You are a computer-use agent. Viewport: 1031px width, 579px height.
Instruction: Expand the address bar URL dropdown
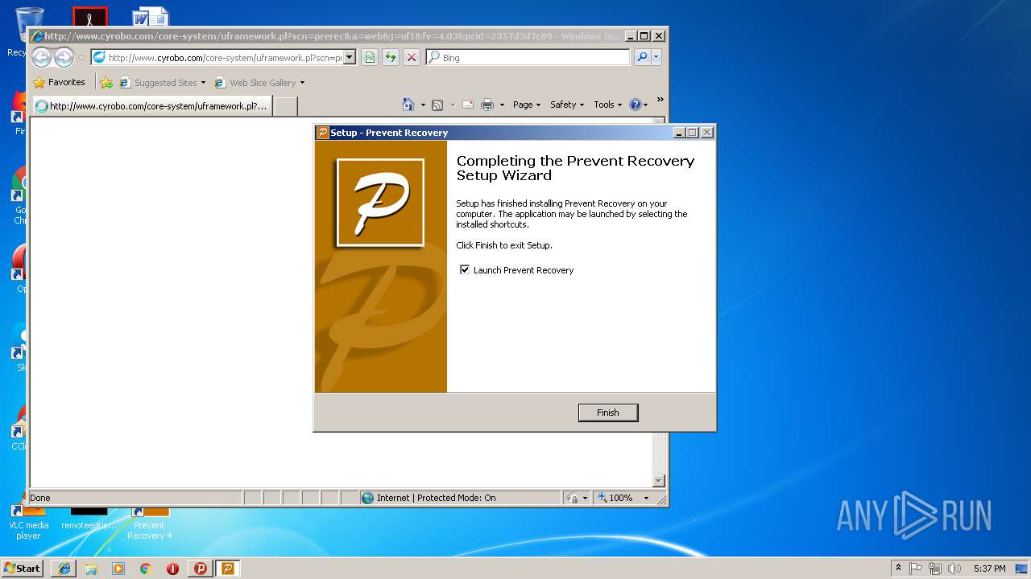[350, 58]
